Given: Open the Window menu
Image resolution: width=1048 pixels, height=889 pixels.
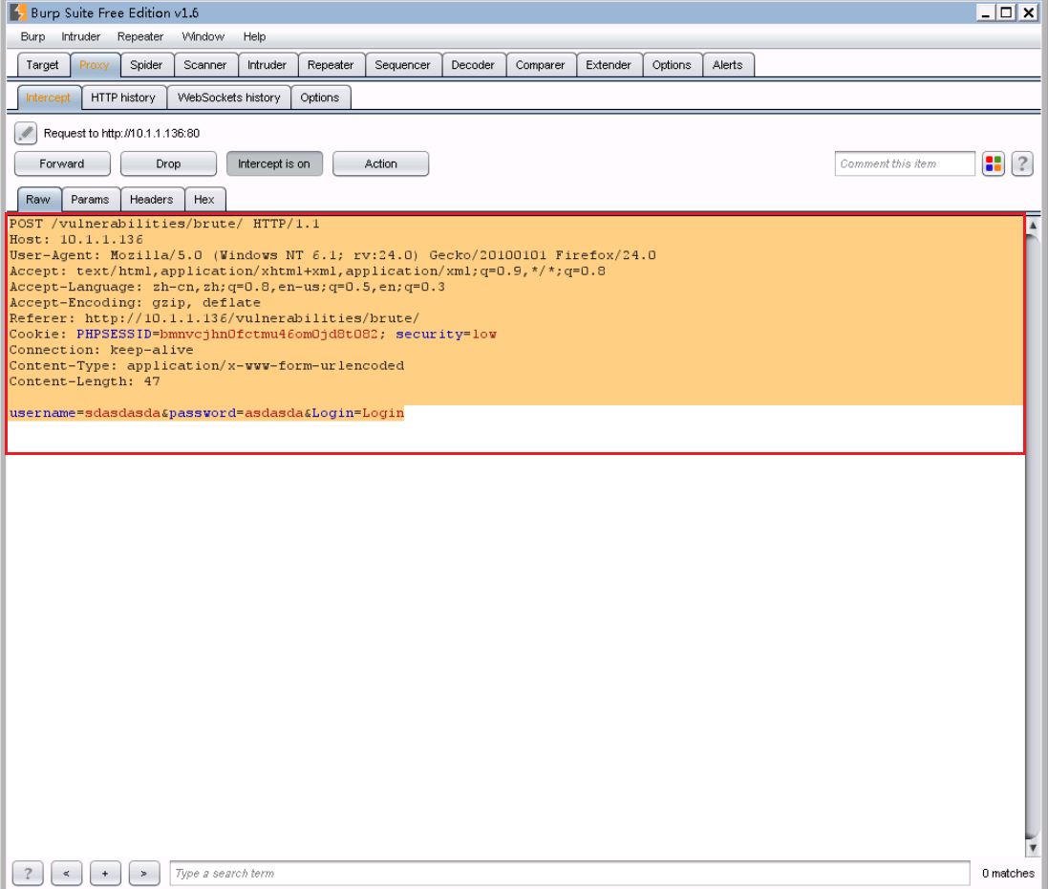Looking at the screenshot, I should coord(203,36).
